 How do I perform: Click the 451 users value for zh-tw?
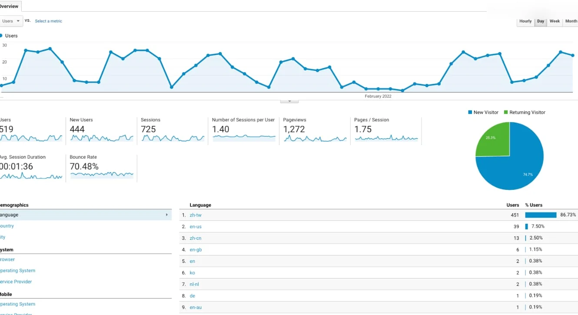point(515,215)
